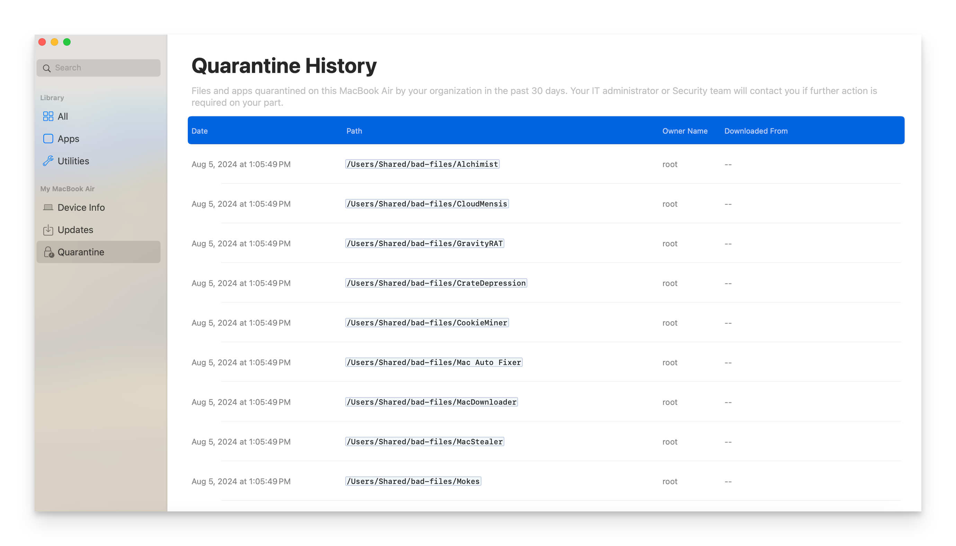Open Updates section in sidebar
Image resolution: width=956 pixels, height=546 pixels.
pyautogui.click(x=75, y=230)
